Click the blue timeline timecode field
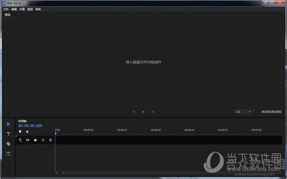 coord(30,126)
